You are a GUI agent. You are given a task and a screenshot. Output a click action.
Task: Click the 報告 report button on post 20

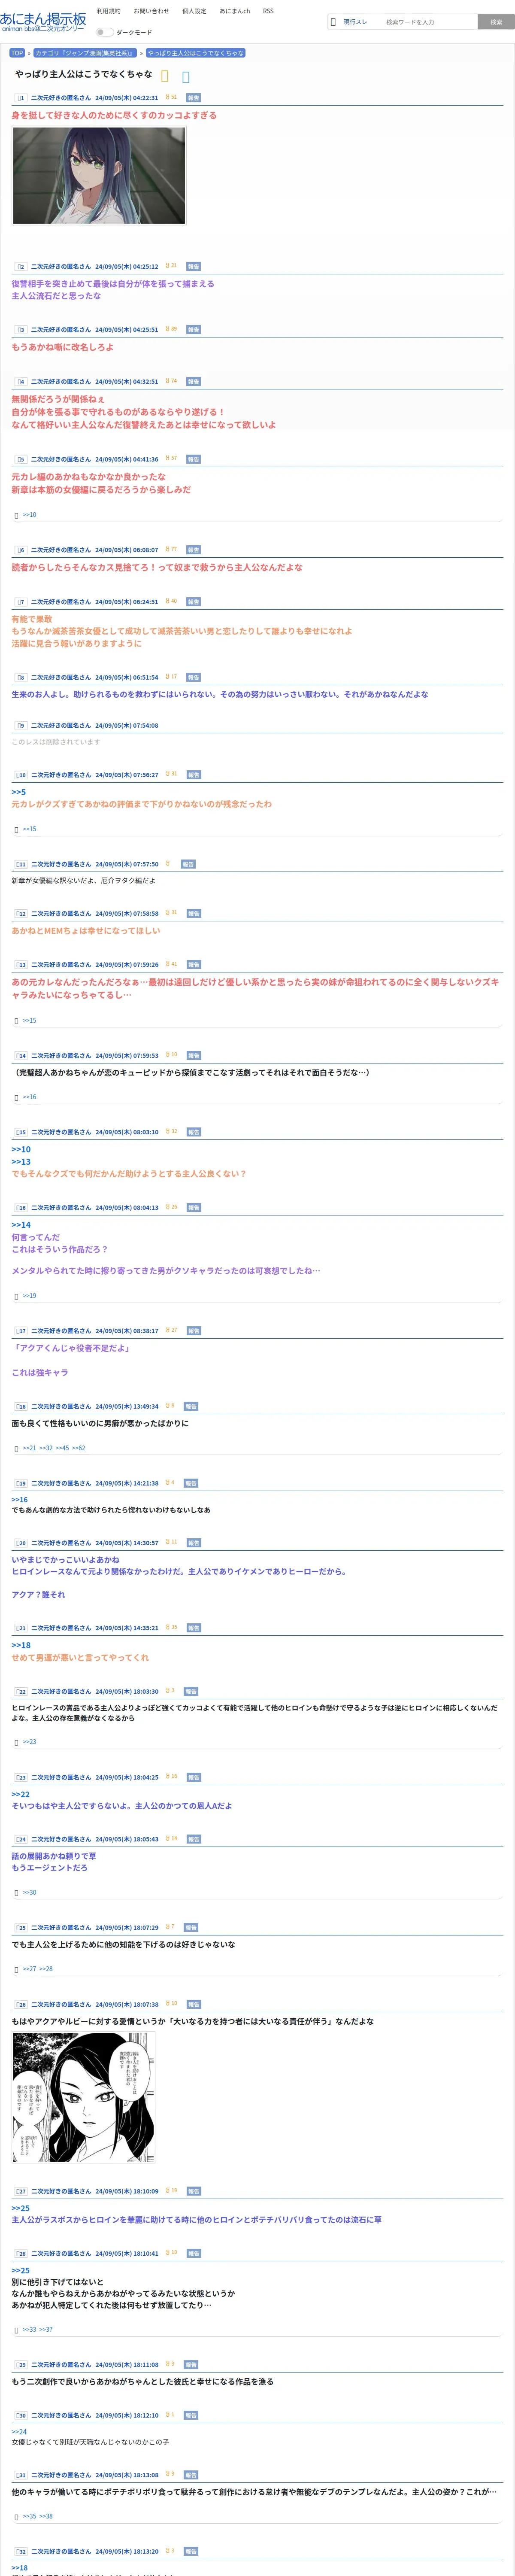point(193,1543)
